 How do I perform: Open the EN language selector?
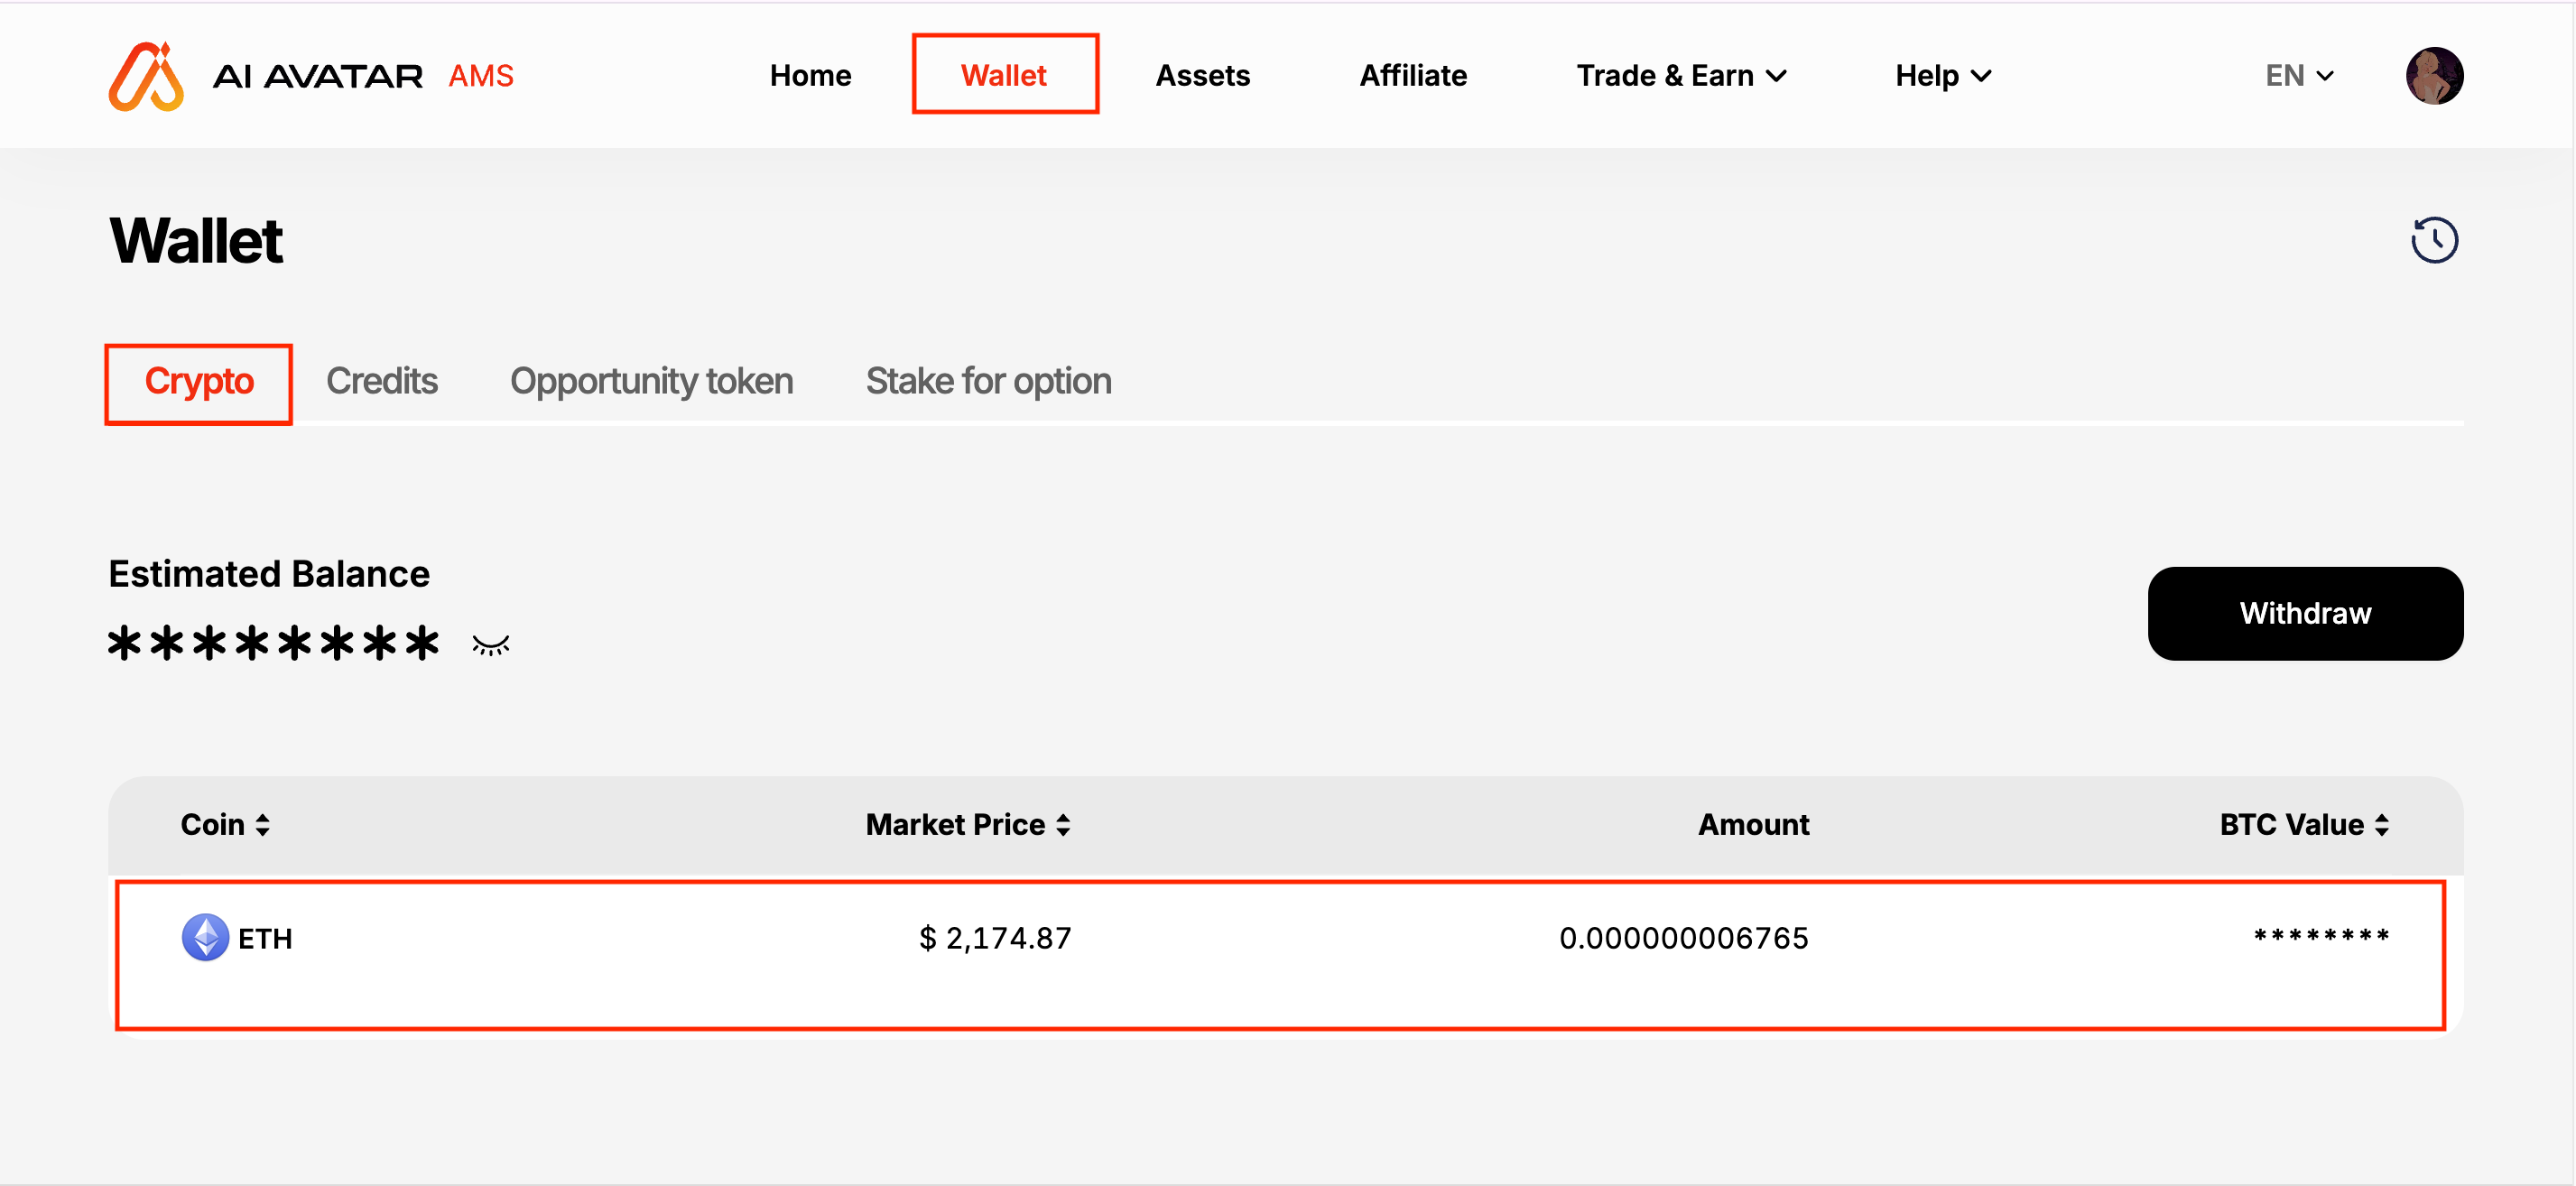[x=2298, y=76]
